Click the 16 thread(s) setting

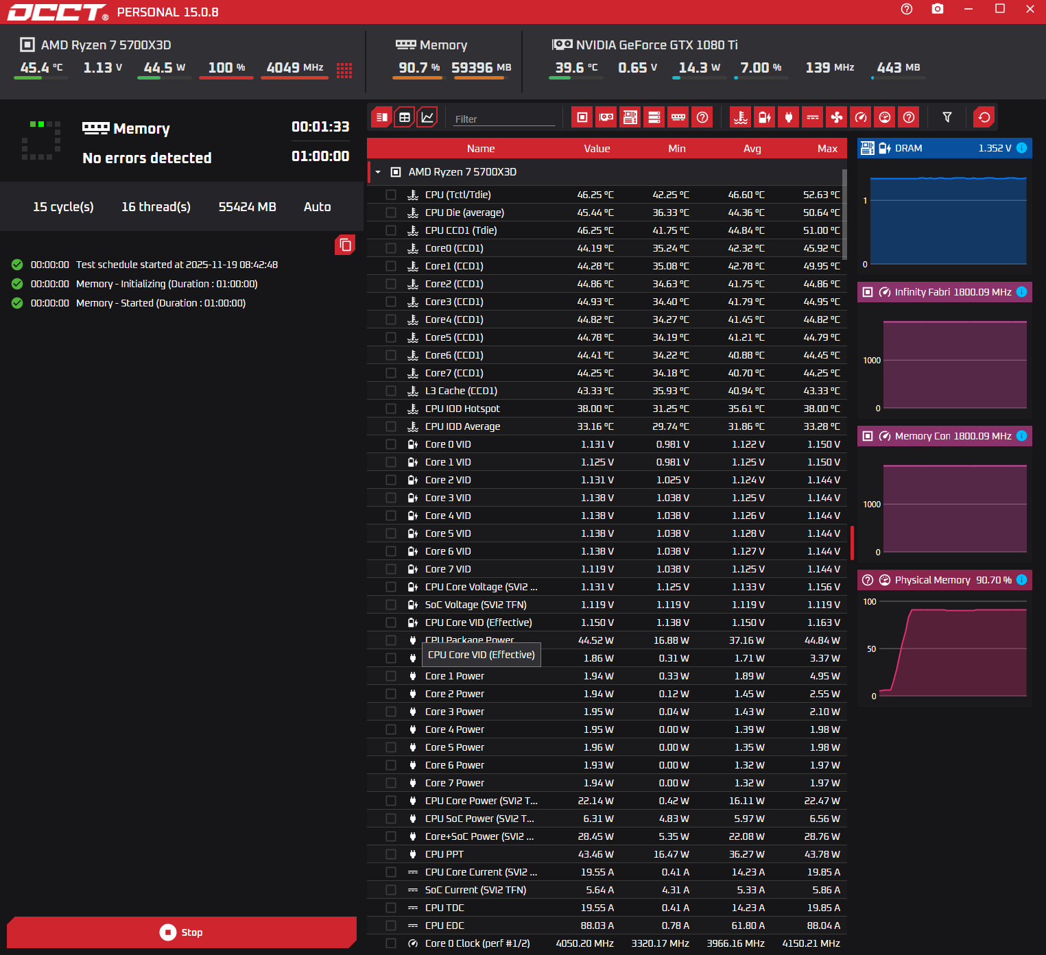click(156, 207)
